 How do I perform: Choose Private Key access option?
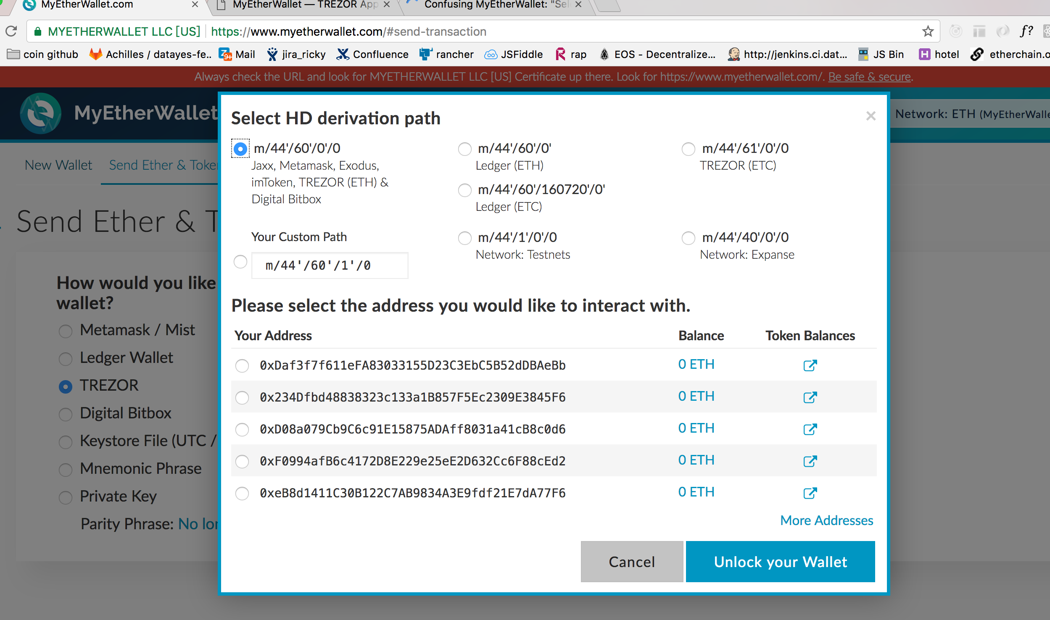point(65,497)
